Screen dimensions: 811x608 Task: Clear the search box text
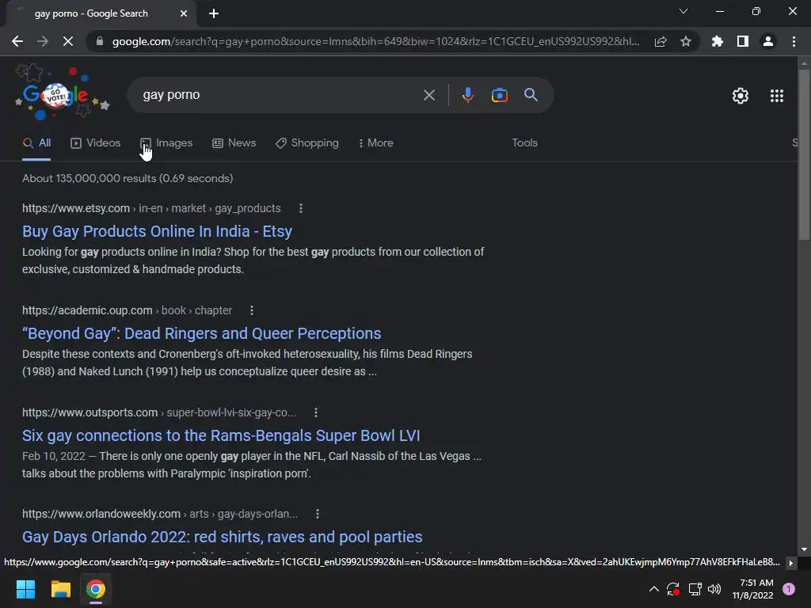point(428,95)
